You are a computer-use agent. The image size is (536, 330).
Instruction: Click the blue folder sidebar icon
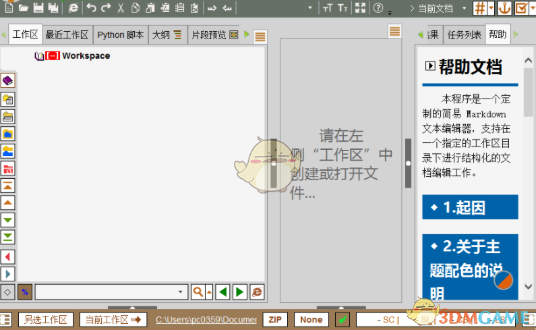[x=8, y=134]
